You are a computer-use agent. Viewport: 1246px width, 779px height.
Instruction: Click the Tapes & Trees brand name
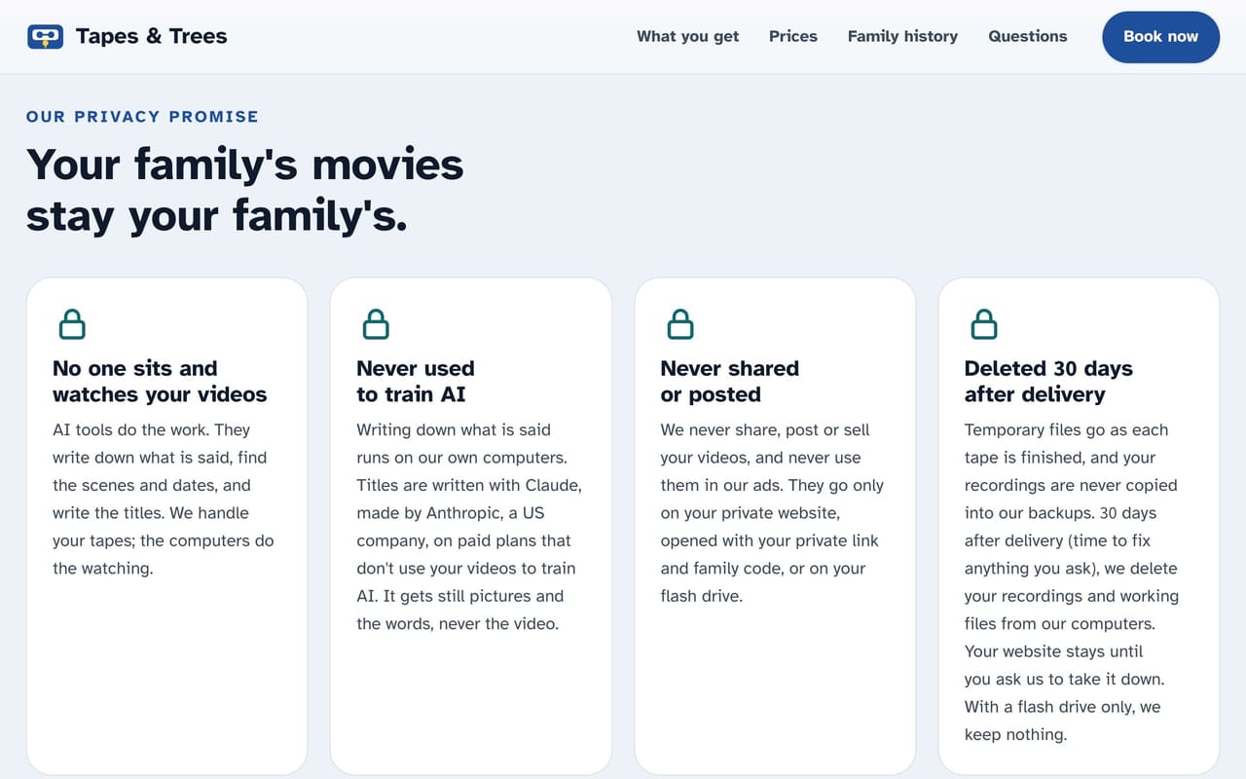tap(151, 36)
